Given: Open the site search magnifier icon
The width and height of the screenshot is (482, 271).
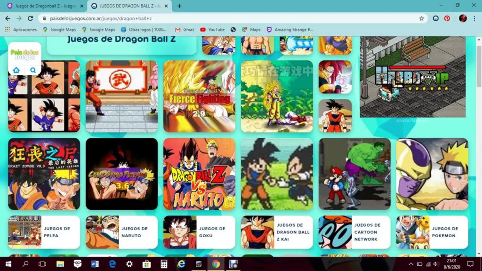Looking at the screenshot, I should click(x=33, y=70).
